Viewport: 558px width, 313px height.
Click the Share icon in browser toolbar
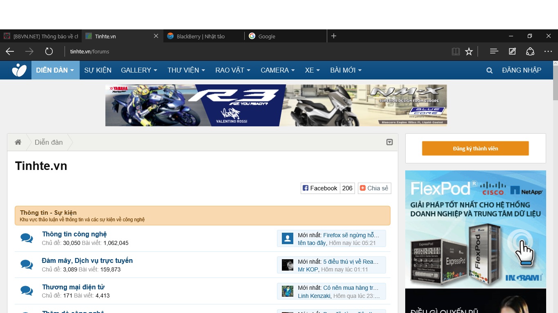[530, 51]
